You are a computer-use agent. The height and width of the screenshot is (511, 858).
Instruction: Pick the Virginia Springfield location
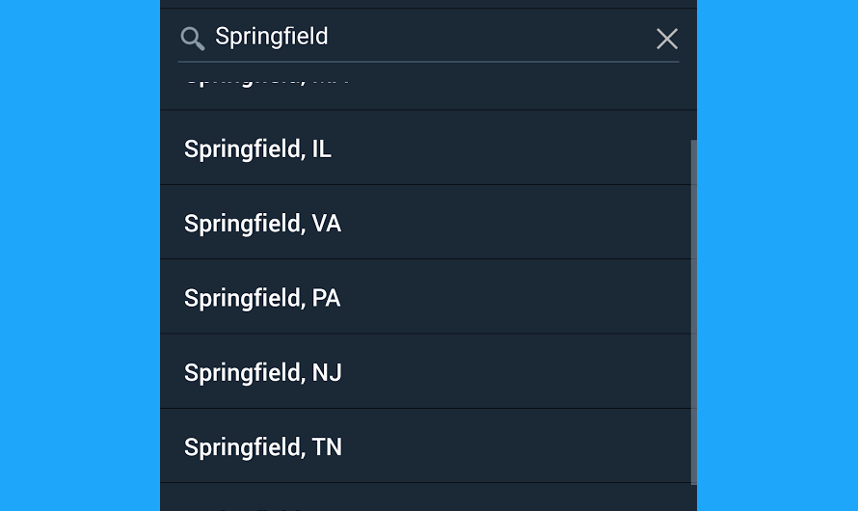point(426,222)
